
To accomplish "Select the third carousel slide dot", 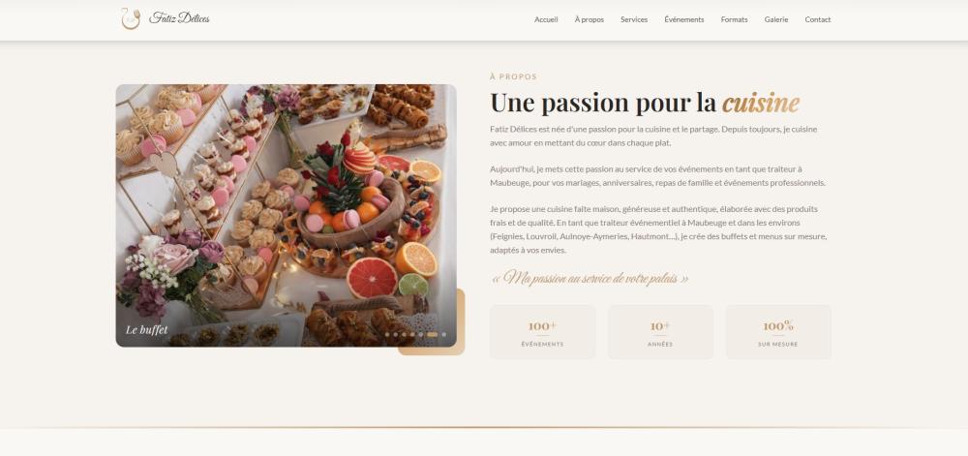I will (404, 334).
